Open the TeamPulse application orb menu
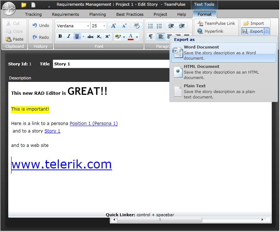This screenshot has width=280, height=232. [9, 8]
